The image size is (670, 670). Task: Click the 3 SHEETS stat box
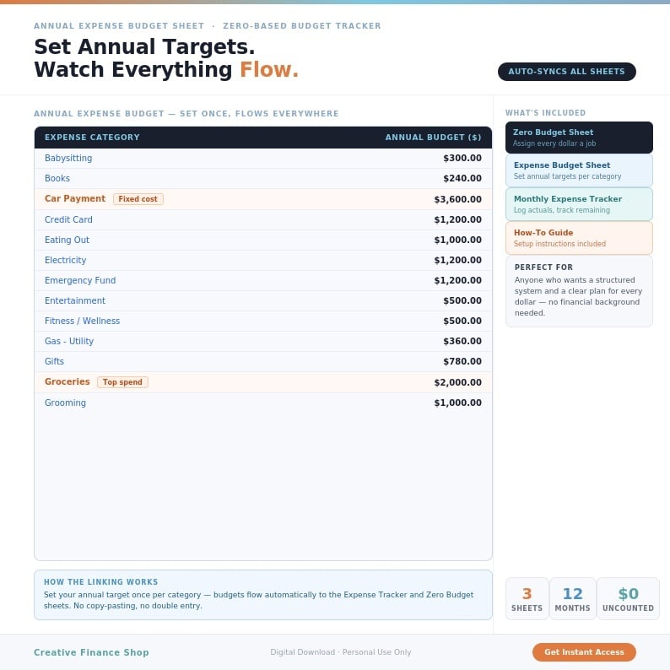pos(527,598)
